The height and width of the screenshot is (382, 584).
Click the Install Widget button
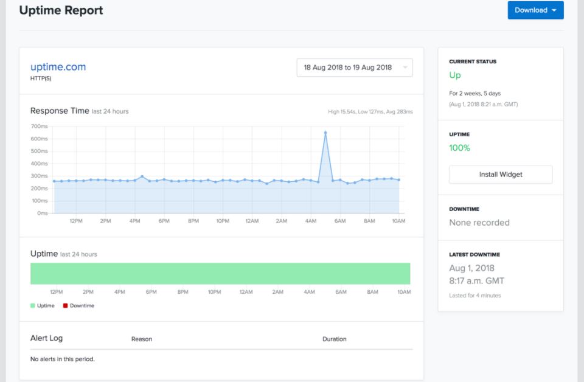click(501, 174)
